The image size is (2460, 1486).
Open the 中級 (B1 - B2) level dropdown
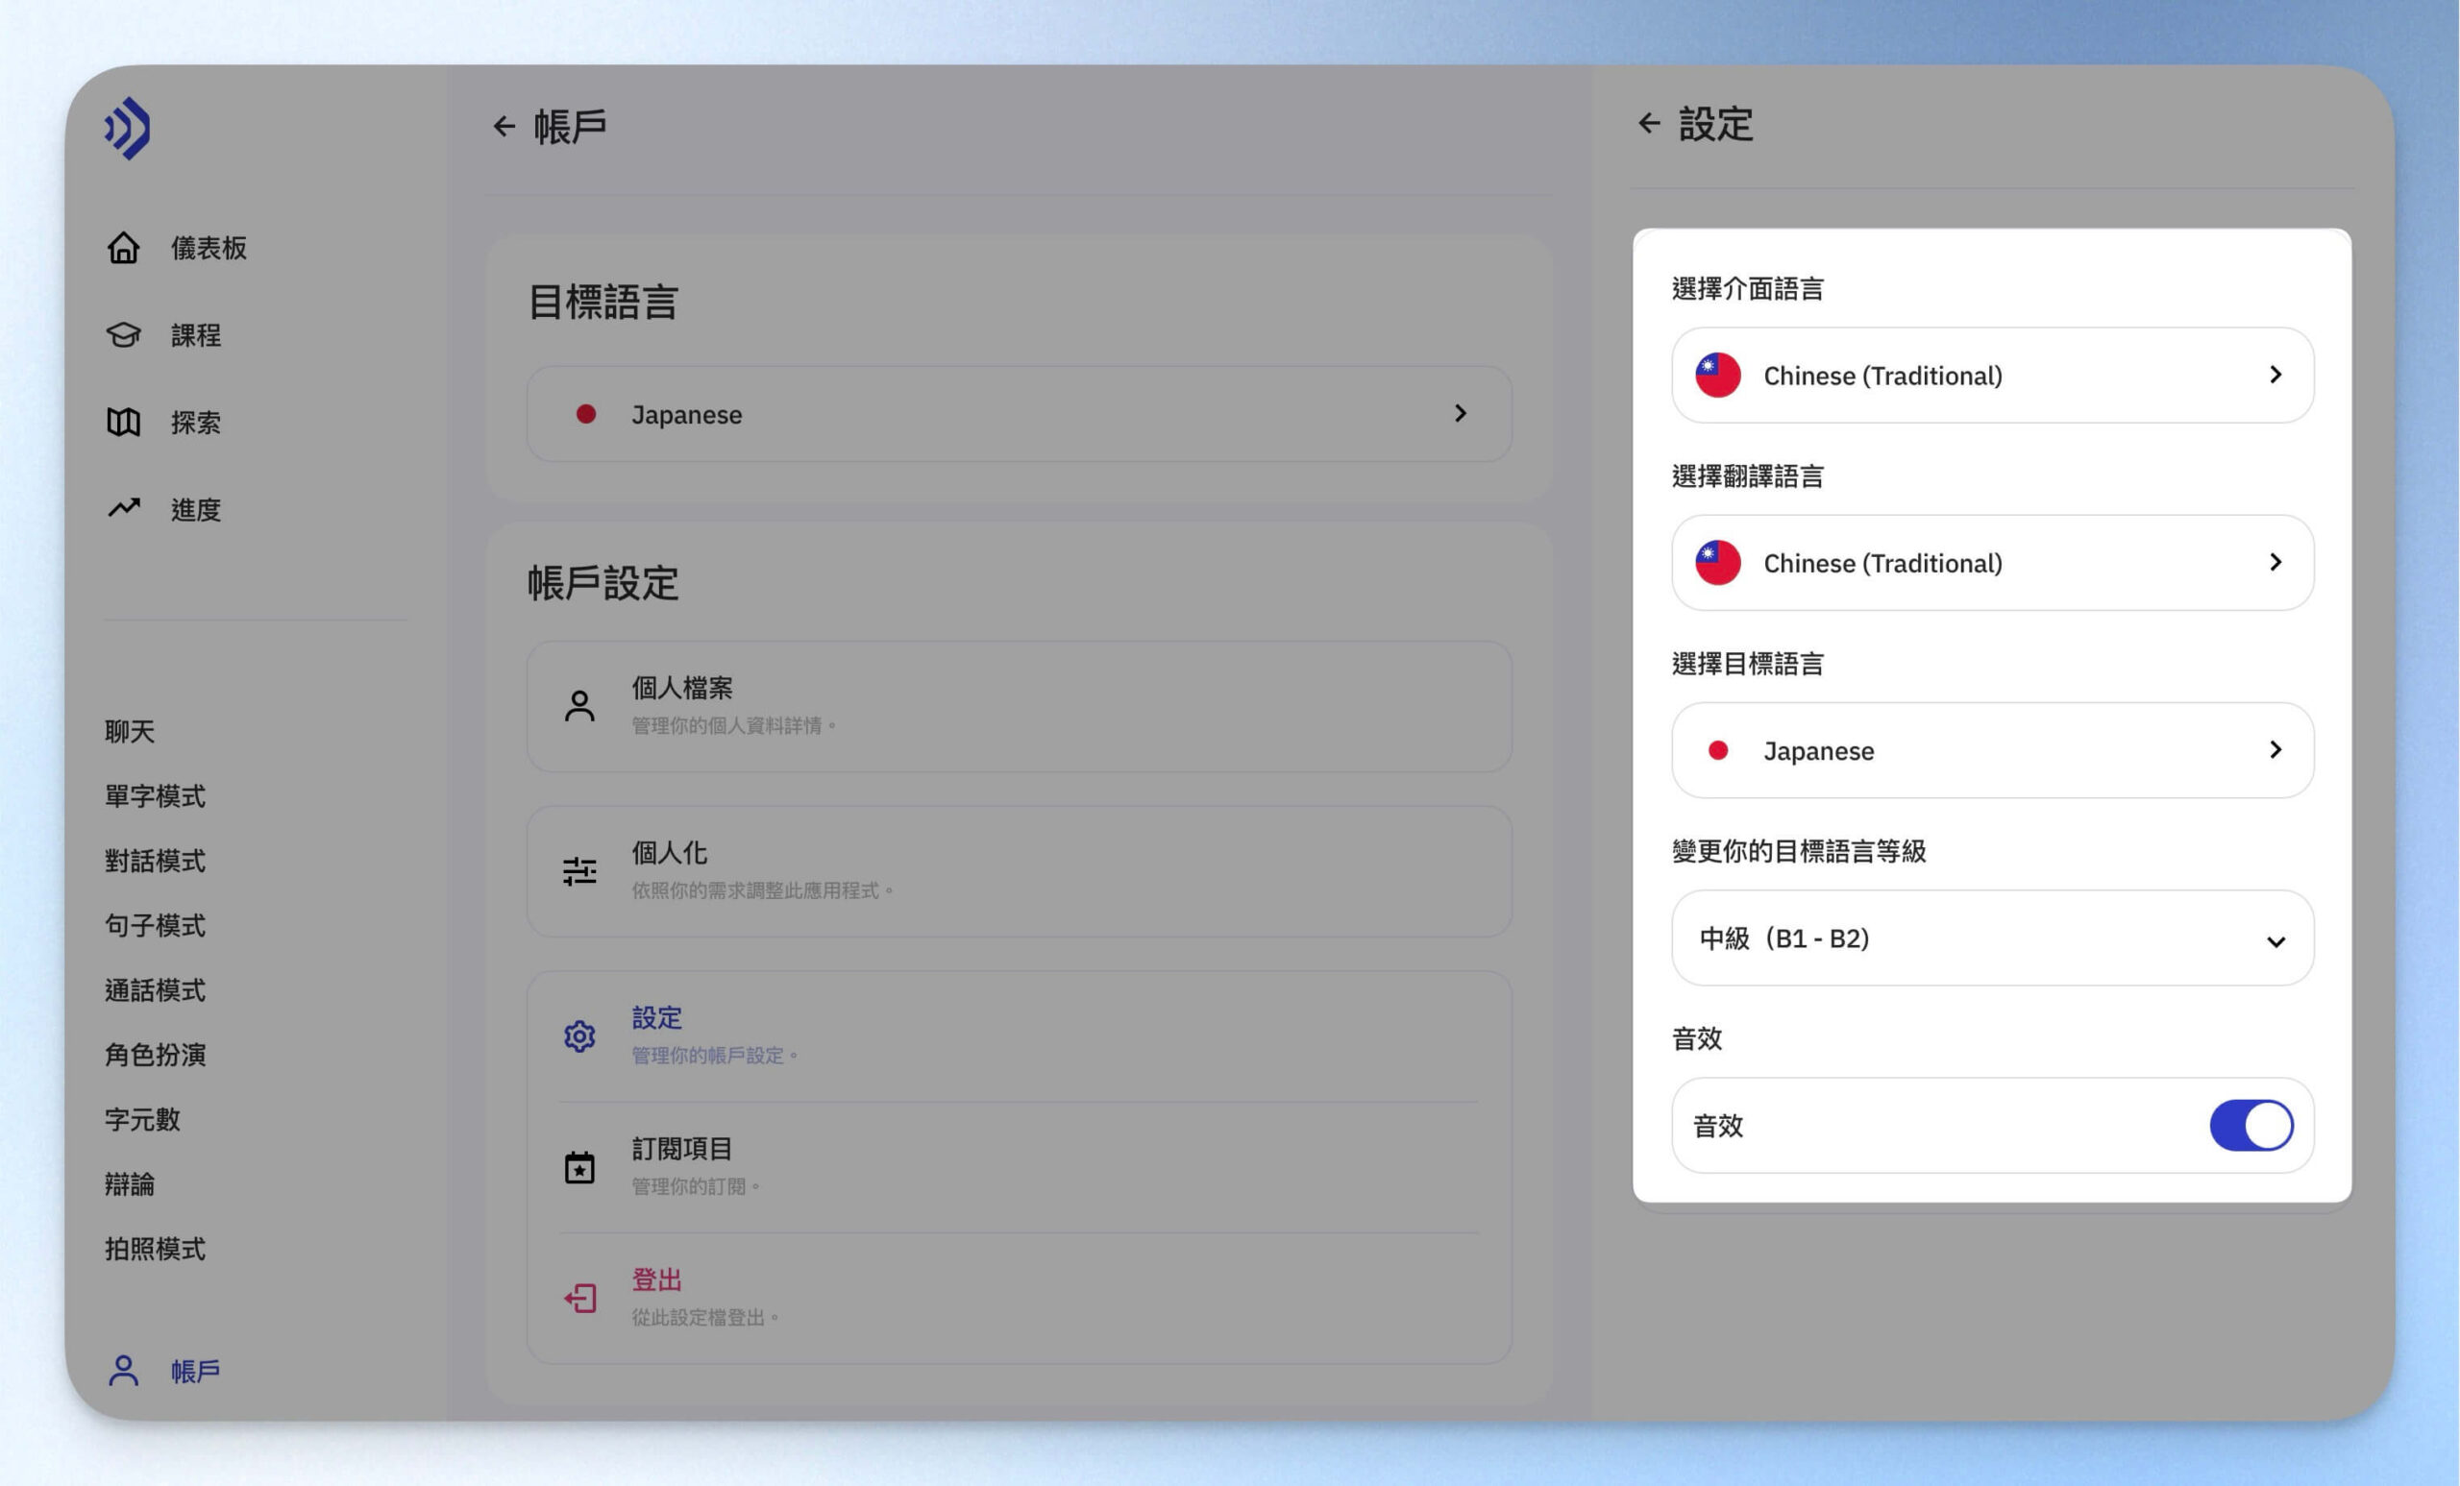pos(1993,938)
